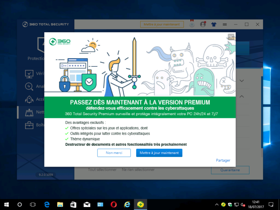The height and width of the screenshot is (210, 280).
Task: Click blue Mettre à jour maintenant dialog button
Action: point(159,153)
